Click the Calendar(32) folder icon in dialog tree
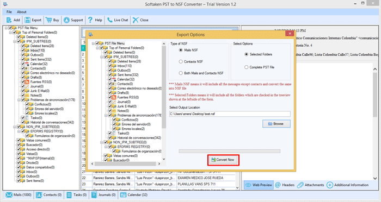The width and height of the screenshot is (381, 202). pyautogui.click(x=114, y=79)
